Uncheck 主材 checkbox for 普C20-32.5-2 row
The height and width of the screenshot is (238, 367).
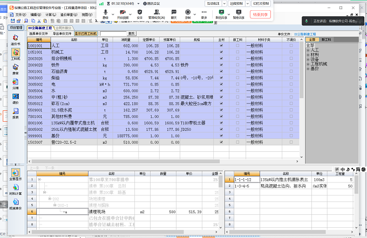pyautogui.click(x=221, y=142)
